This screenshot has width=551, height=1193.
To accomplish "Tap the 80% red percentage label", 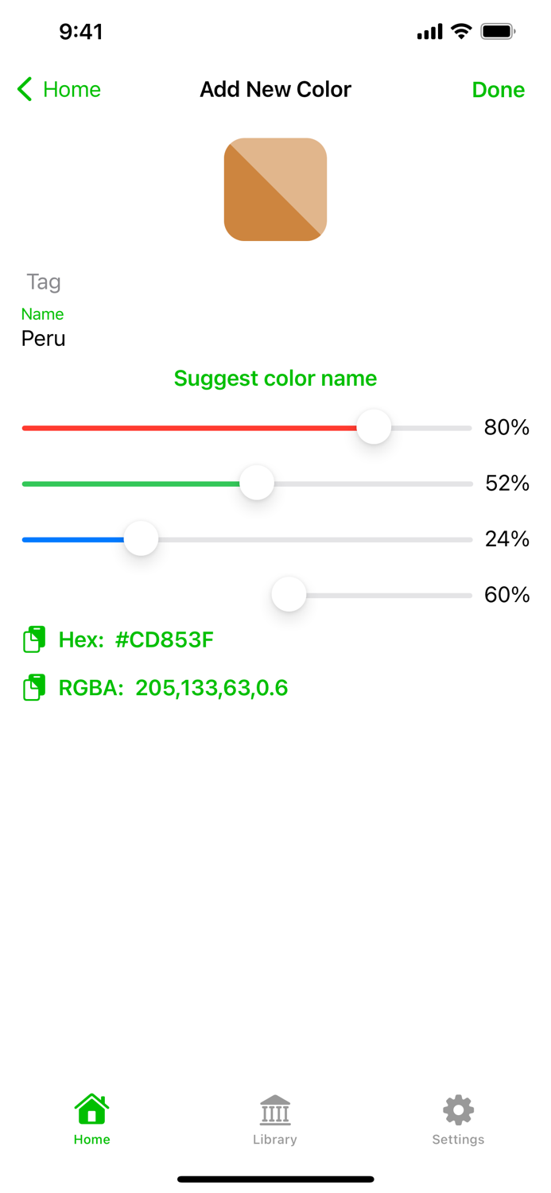I will tap(506, 427).
